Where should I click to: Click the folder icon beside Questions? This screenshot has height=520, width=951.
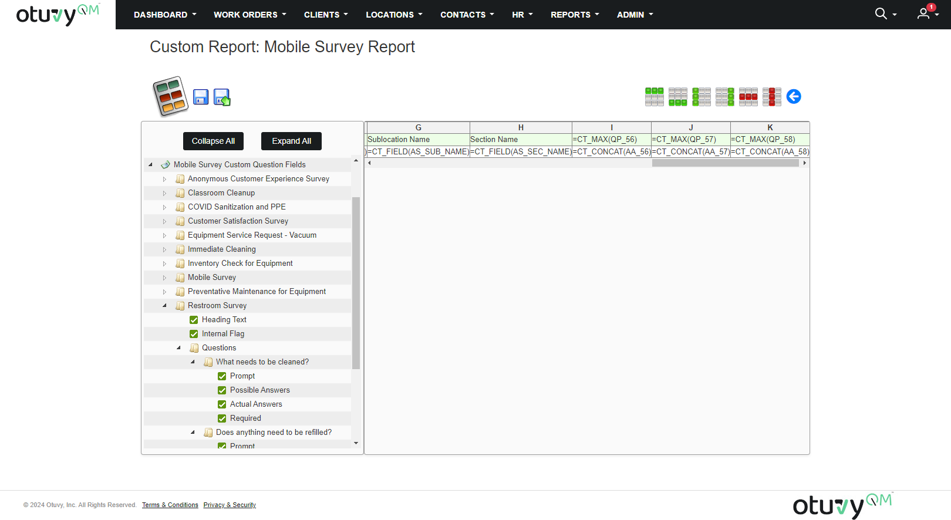(194, 348)
